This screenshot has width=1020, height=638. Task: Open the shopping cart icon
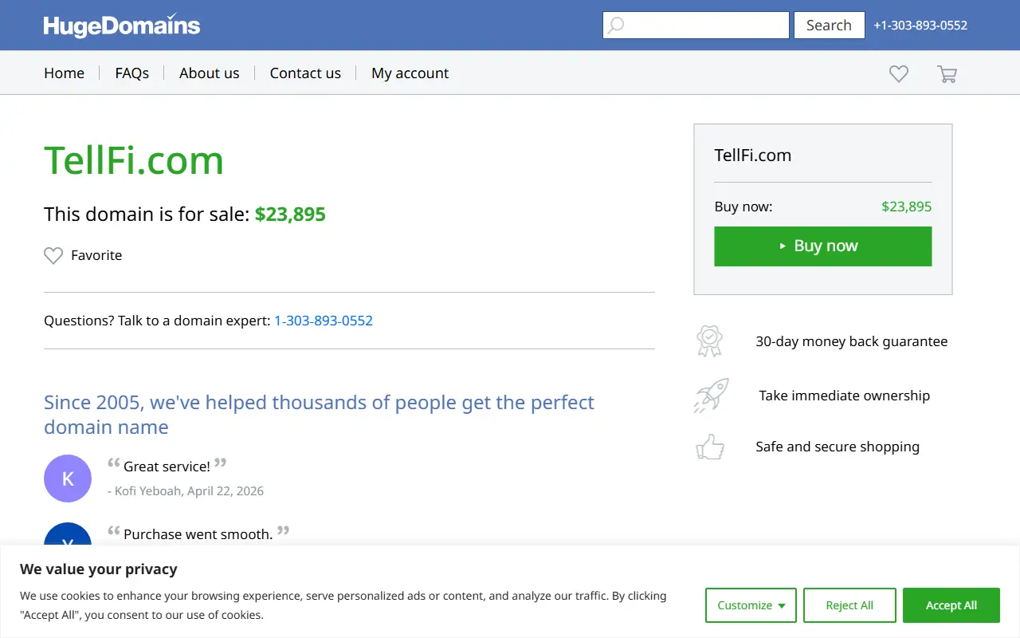pos(947,73)
